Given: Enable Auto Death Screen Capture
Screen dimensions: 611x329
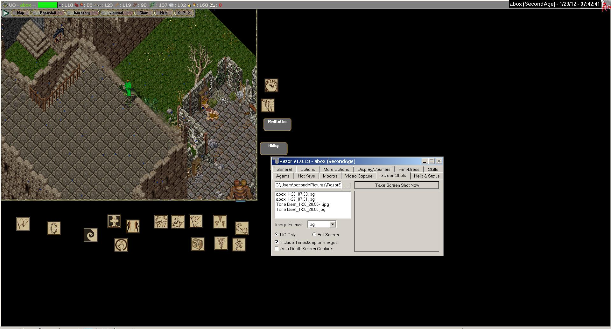Looking at the screenshot, I should coord(277,249).
